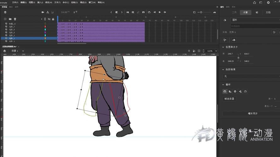Collapse the 循环 section
This screenshot has width=280, height=157.
click(223, 84)
